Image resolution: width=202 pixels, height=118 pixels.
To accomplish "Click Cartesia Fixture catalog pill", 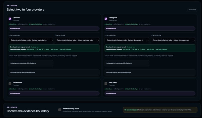I will coord(54,29).
